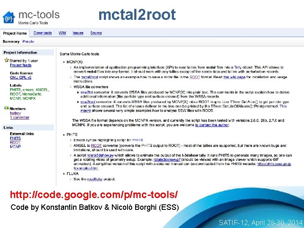Click the Members people icon

pos(7,108)
